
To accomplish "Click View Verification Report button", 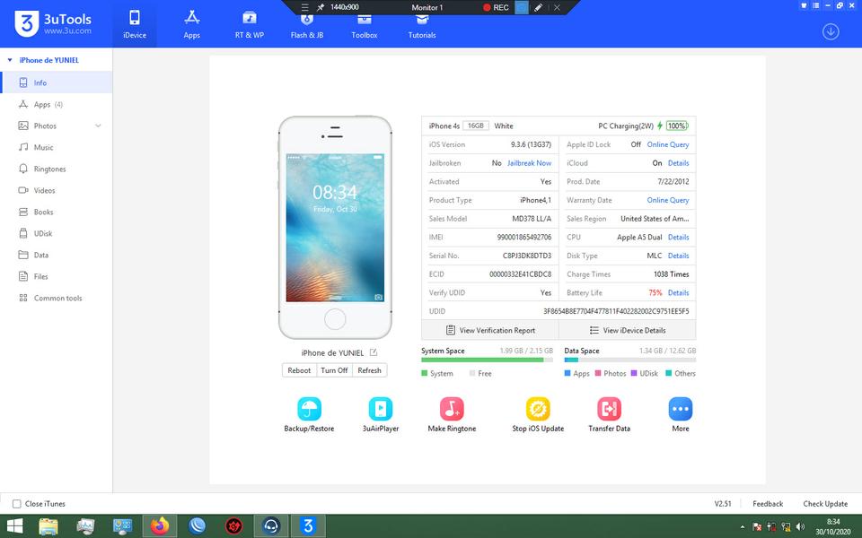I will click(x=490, y=331).
